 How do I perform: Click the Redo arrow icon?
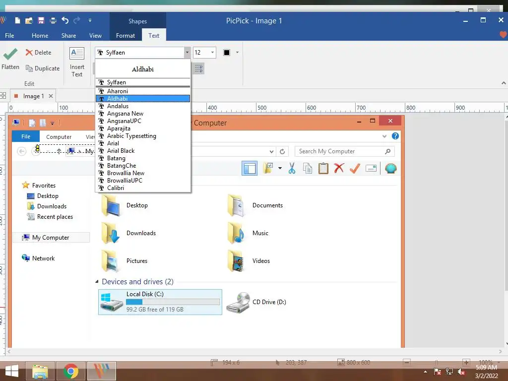(x=77, y=21)
